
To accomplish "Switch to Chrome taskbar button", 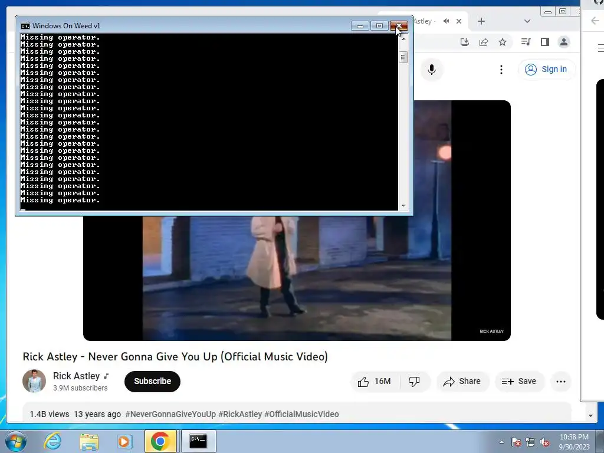I will tap(160, 441).
